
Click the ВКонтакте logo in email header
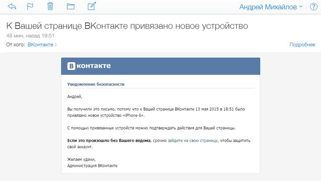(89, 66)
